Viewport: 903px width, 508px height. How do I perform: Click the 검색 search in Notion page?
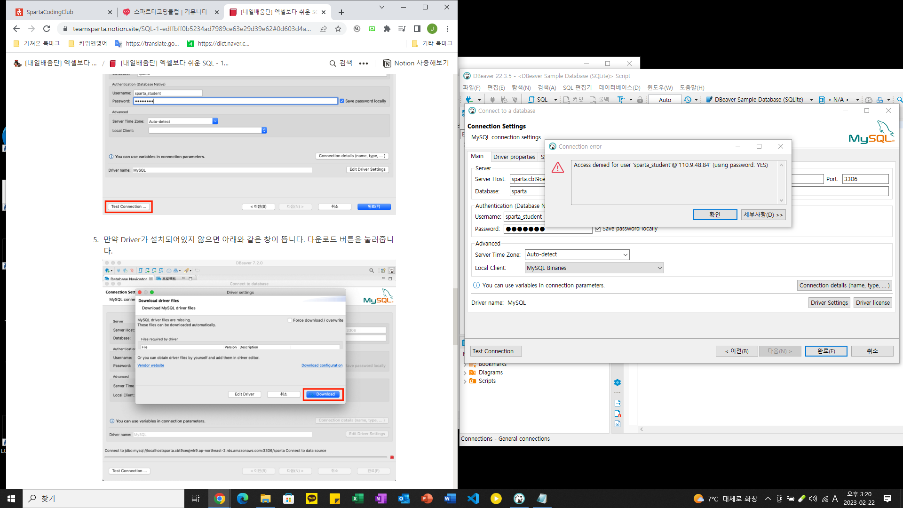click(341, 63)
